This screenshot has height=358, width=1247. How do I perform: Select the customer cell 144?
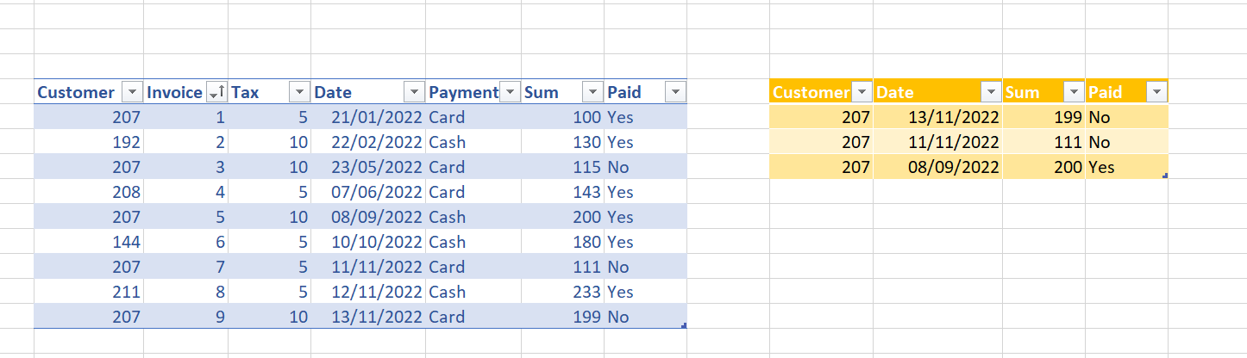(x=89, y=242)
